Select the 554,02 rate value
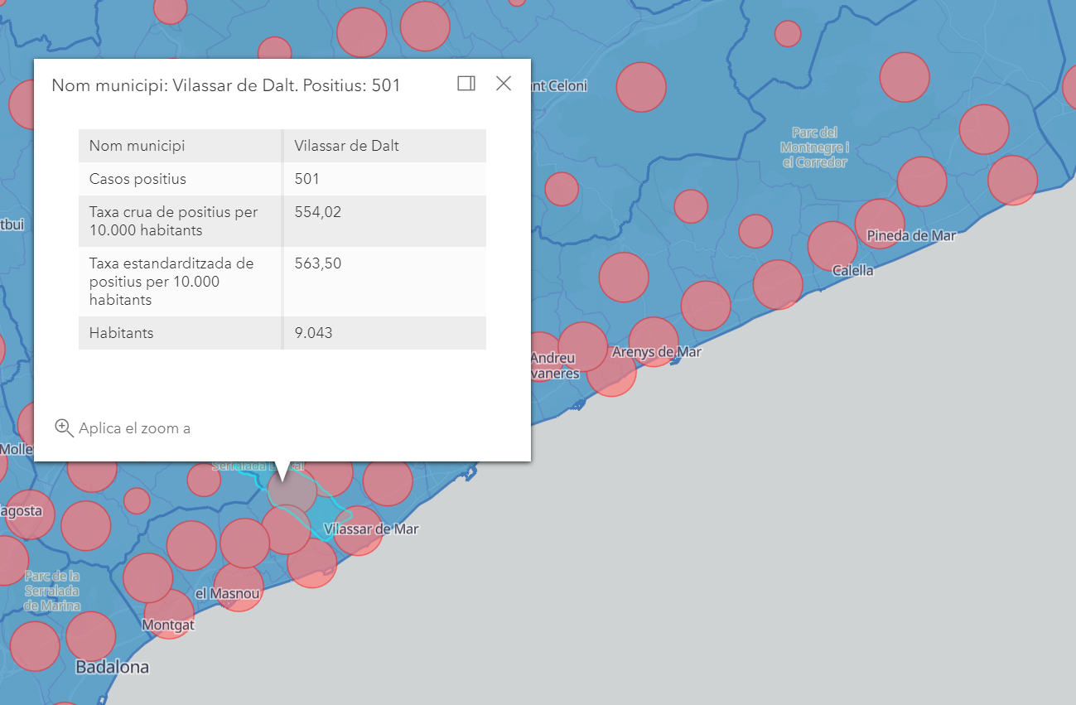 click(318, 212)
